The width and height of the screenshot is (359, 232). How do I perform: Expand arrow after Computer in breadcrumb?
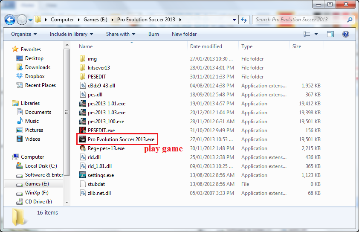coord(79,20)
